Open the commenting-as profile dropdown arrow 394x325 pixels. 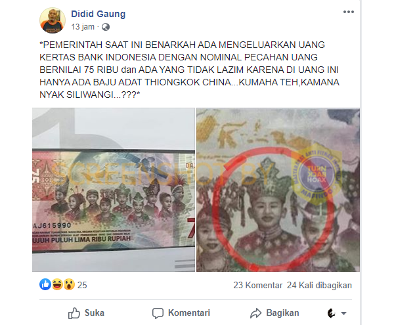click(x=343, y=313)
